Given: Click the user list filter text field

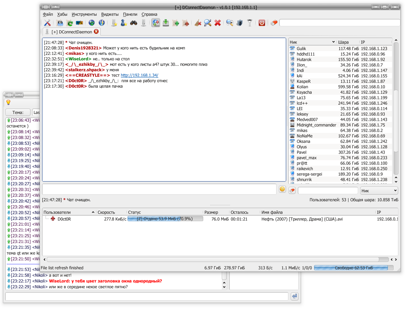Looking at the screenshot, I should [x=328, y=190].
